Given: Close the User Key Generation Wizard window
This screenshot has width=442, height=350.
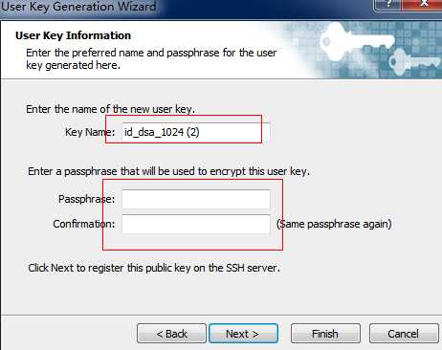Looking at the screenshot, I should pos(424,5).
